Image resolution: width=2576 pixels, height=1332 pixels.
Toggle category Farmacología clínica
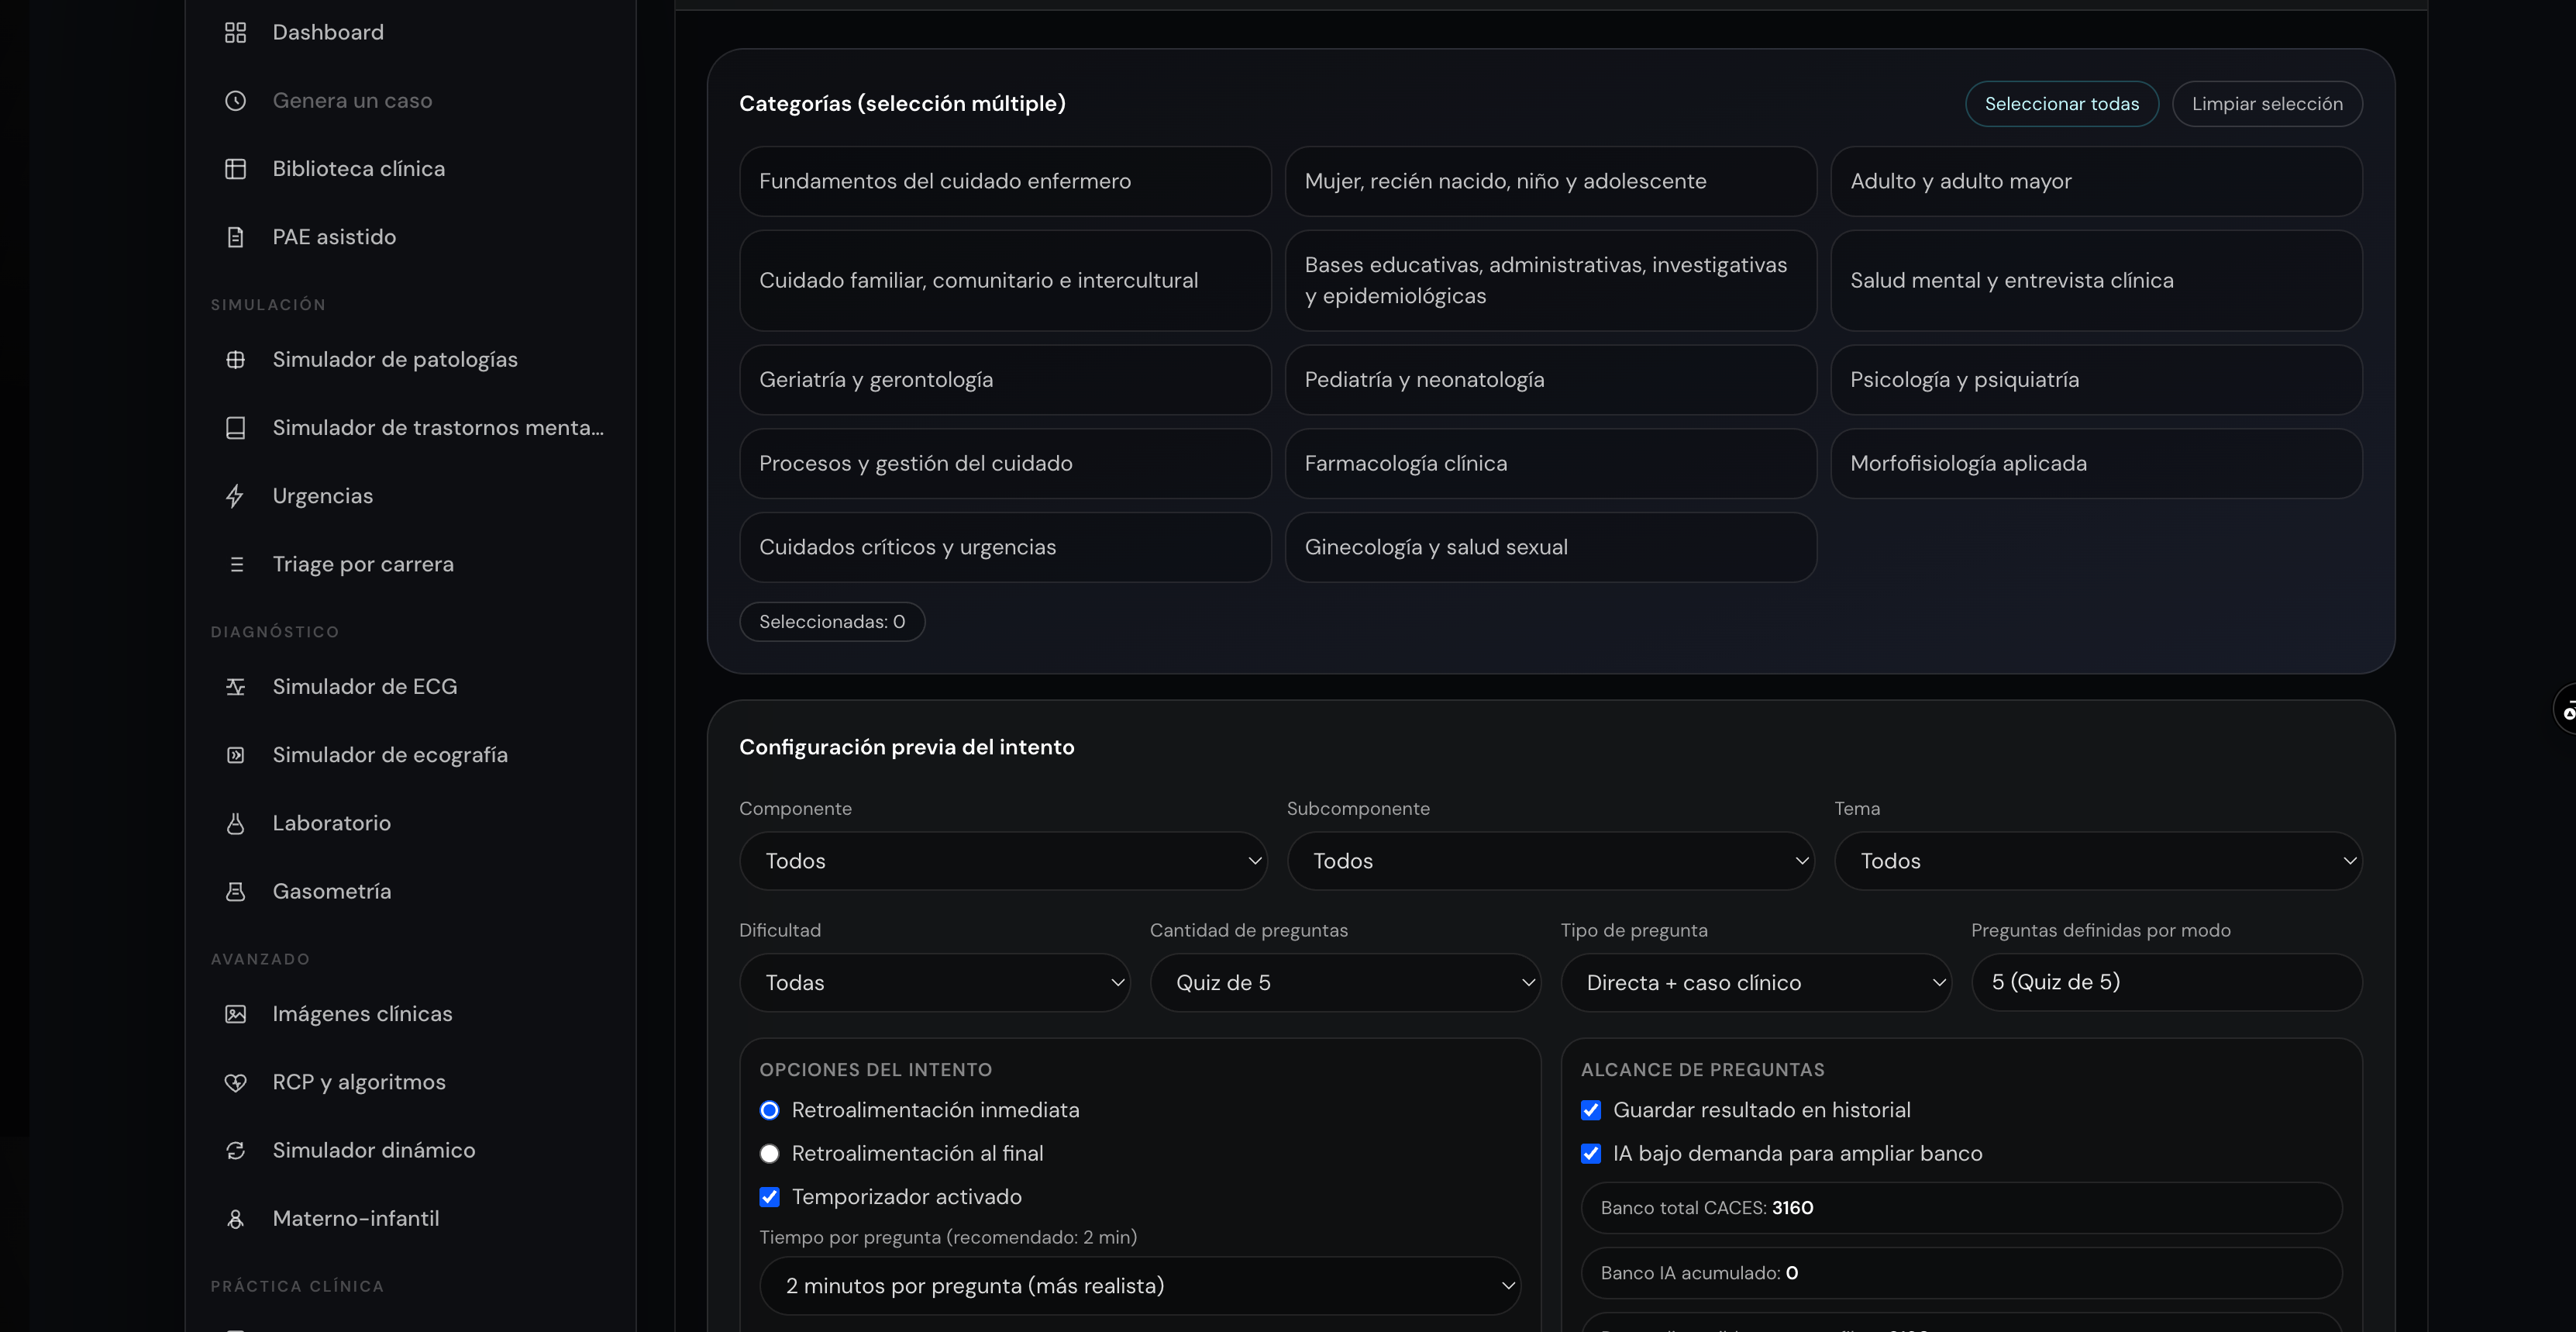click(1550, 464)
